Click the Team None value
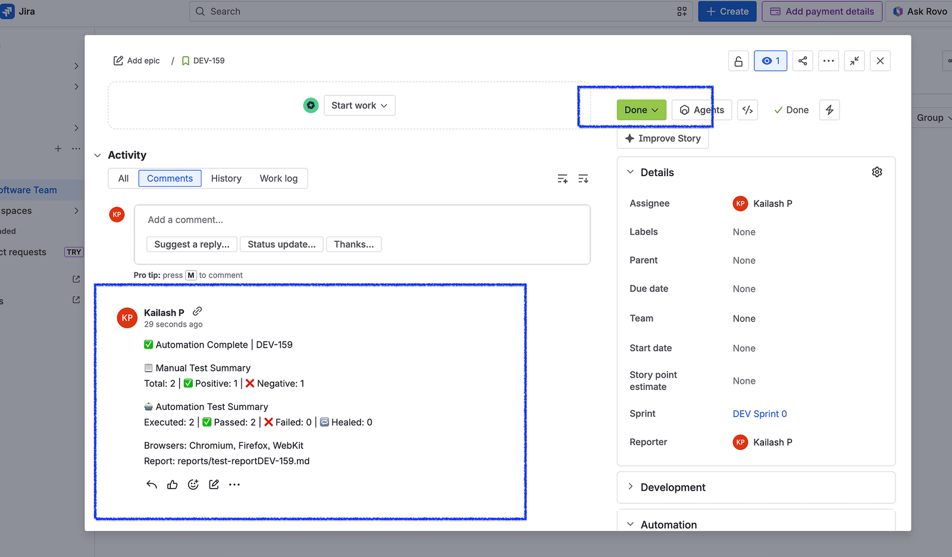952x557 pixels. [x=744, y=318]
